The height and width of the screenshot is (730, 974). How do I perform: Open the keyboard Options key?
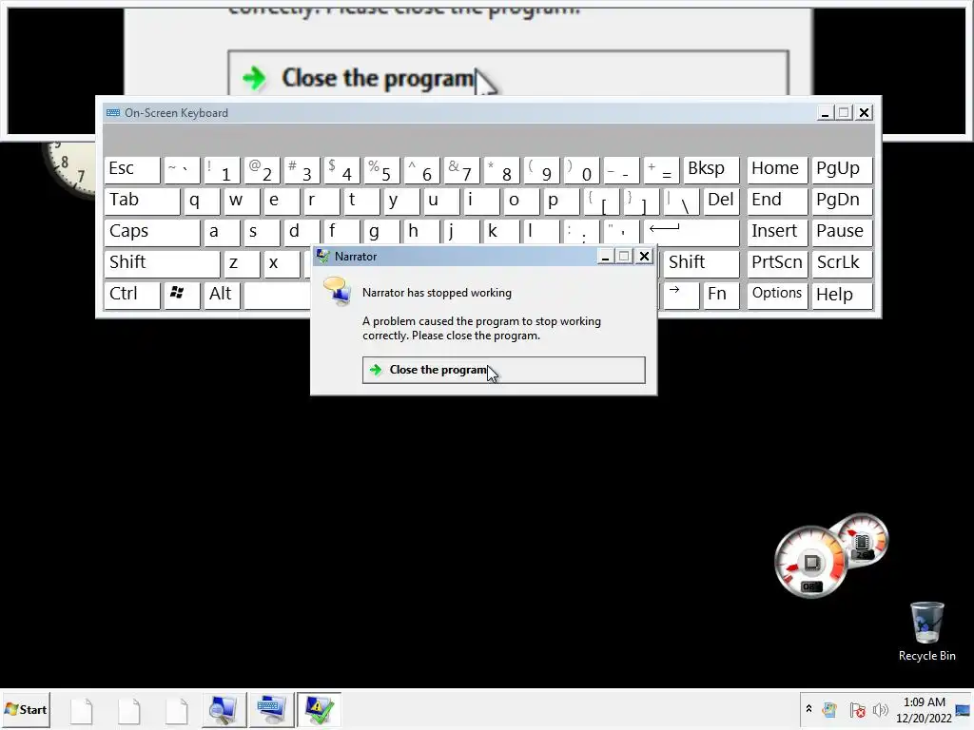coord(777,295)
